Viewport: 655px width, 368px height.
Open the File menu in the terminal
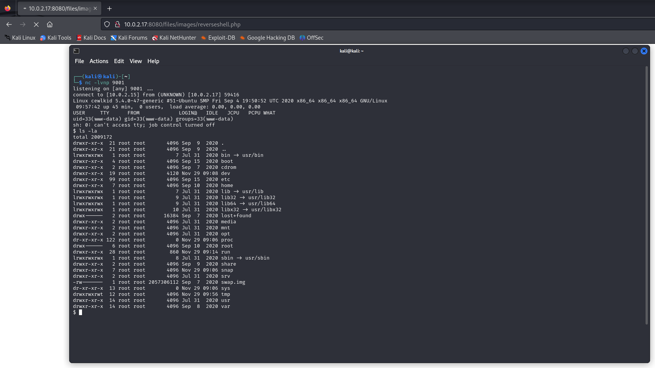(79, 61)
